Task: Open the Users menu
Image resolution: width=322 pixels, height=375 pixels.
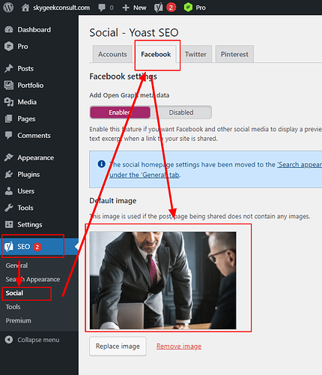Action: coord(39,191)
